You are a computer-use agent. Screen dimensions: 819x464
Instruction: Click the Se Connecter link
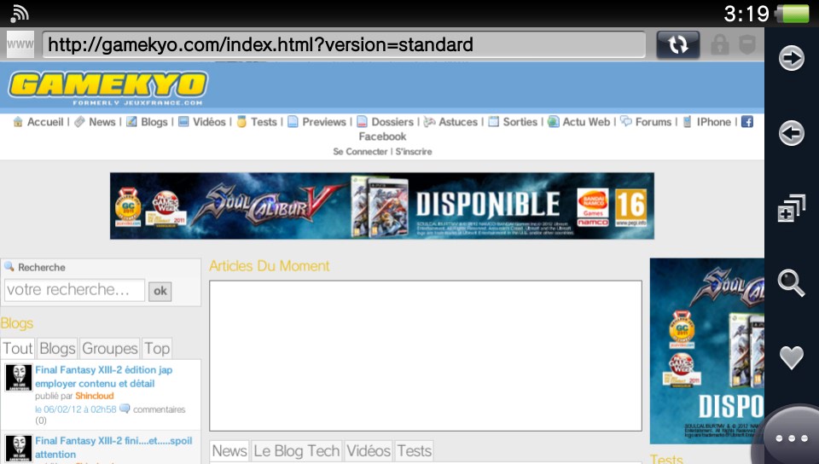[360, 151]
